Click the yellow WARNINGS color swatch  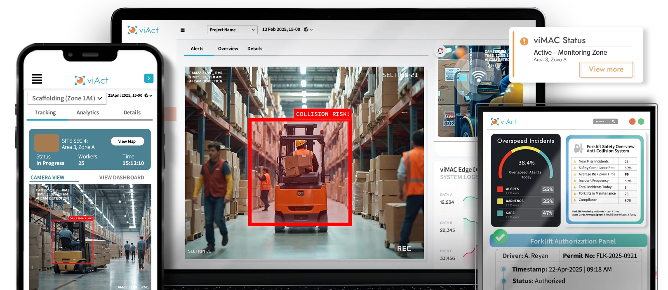500,201
